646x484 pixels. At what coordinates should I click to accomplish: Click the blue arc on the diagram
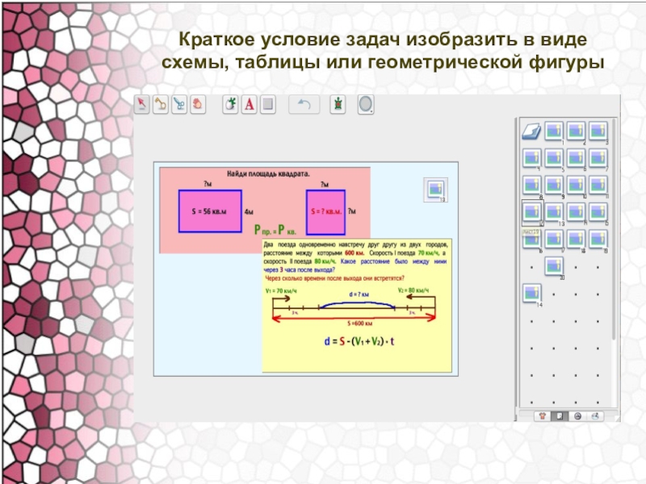point(358,304)
